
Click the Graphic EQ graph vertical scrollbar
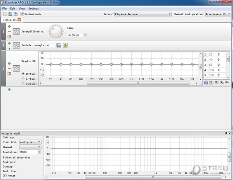[x=200, y=66]
